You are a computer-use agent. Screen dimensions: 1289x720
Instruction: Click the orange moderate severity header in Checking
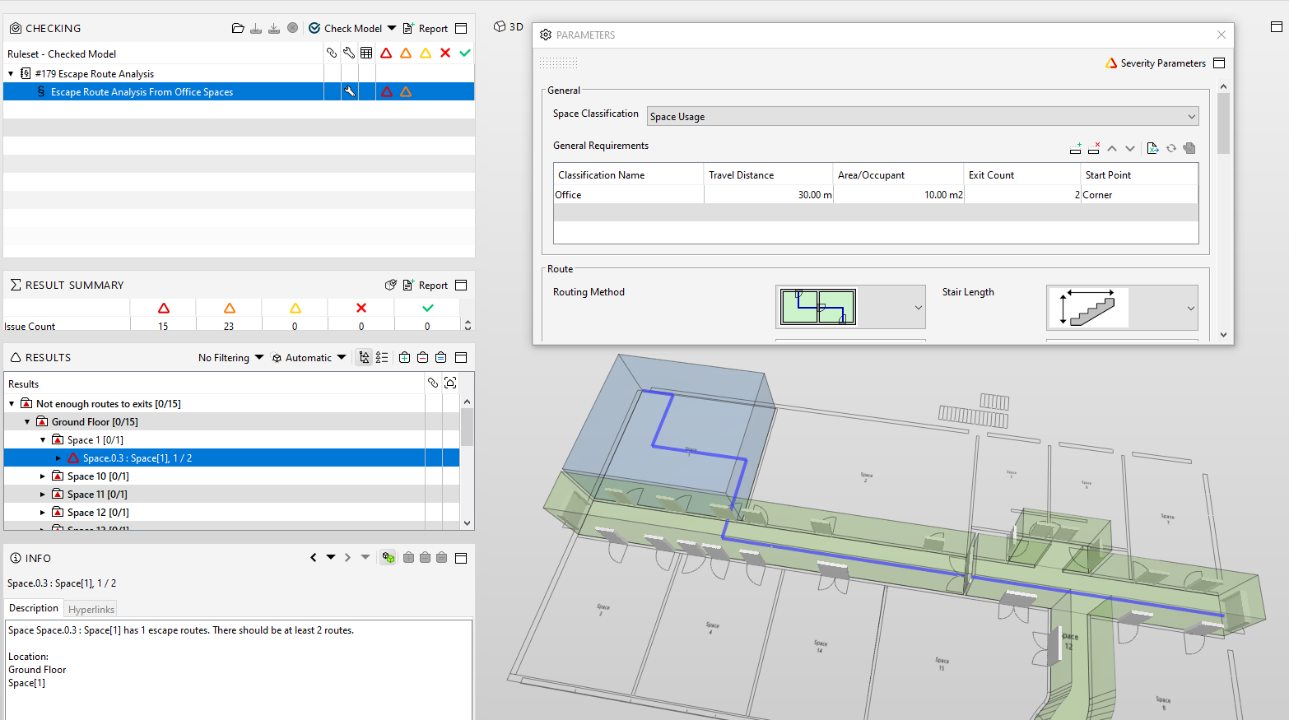pos(406,53)
